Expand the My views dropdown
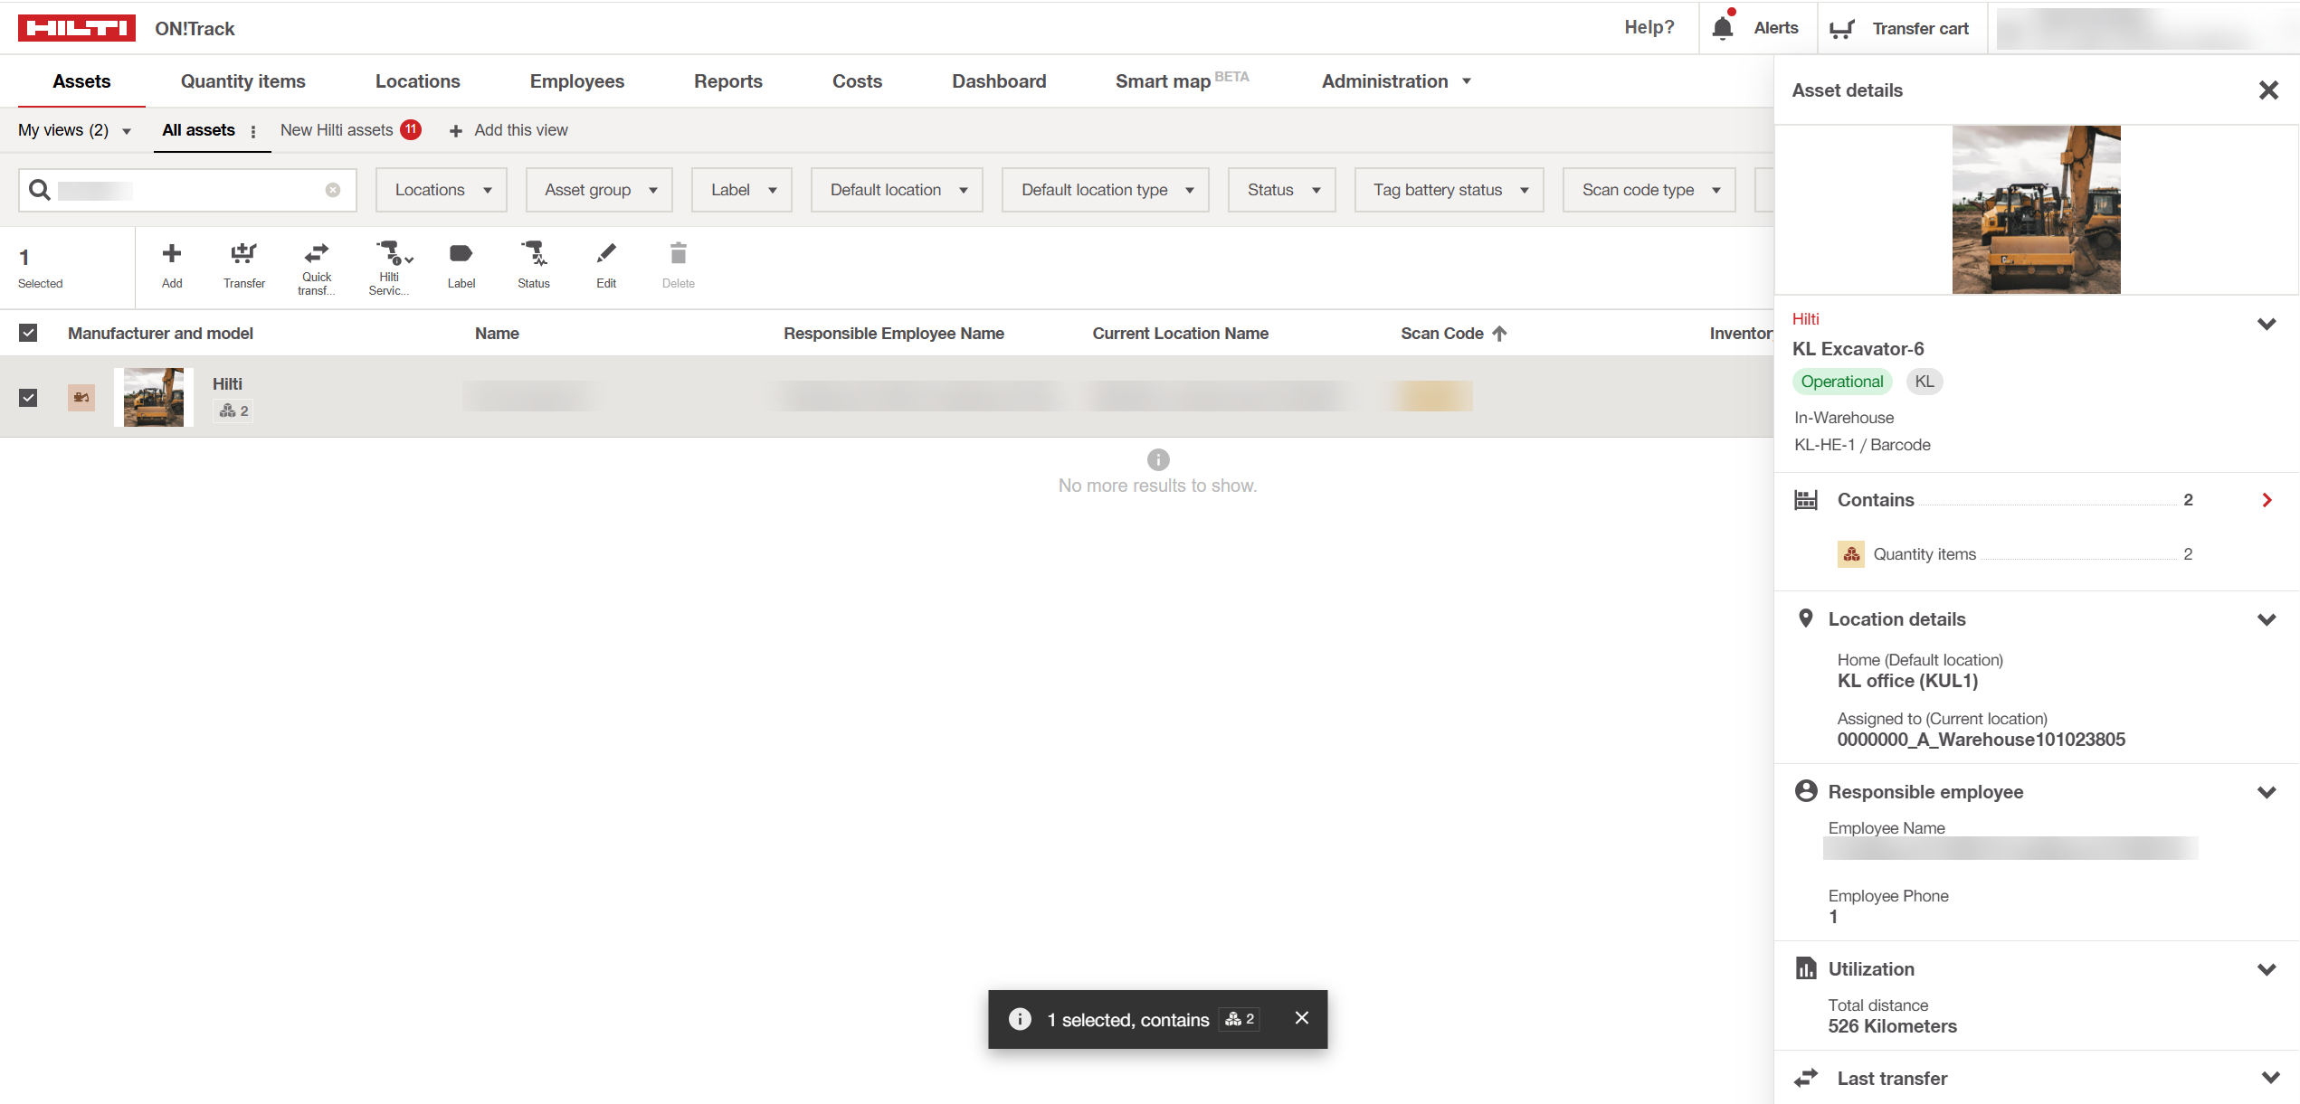 click(x=74, y=130)
